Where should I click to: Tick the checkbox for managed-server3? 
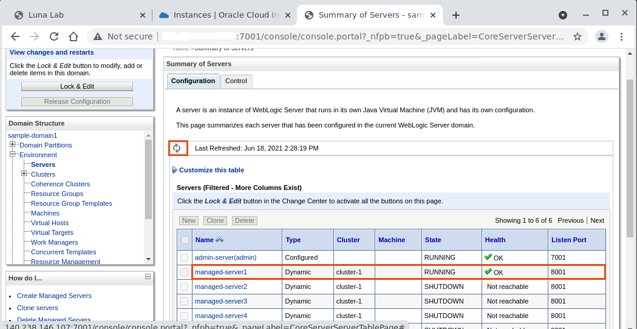tap(185, 301)
